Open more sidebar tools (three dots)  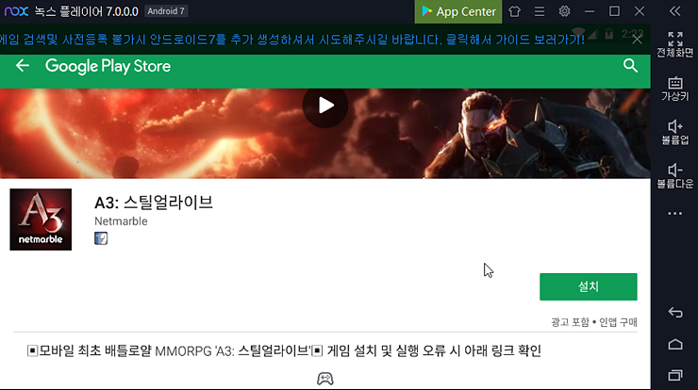(674, 214)
